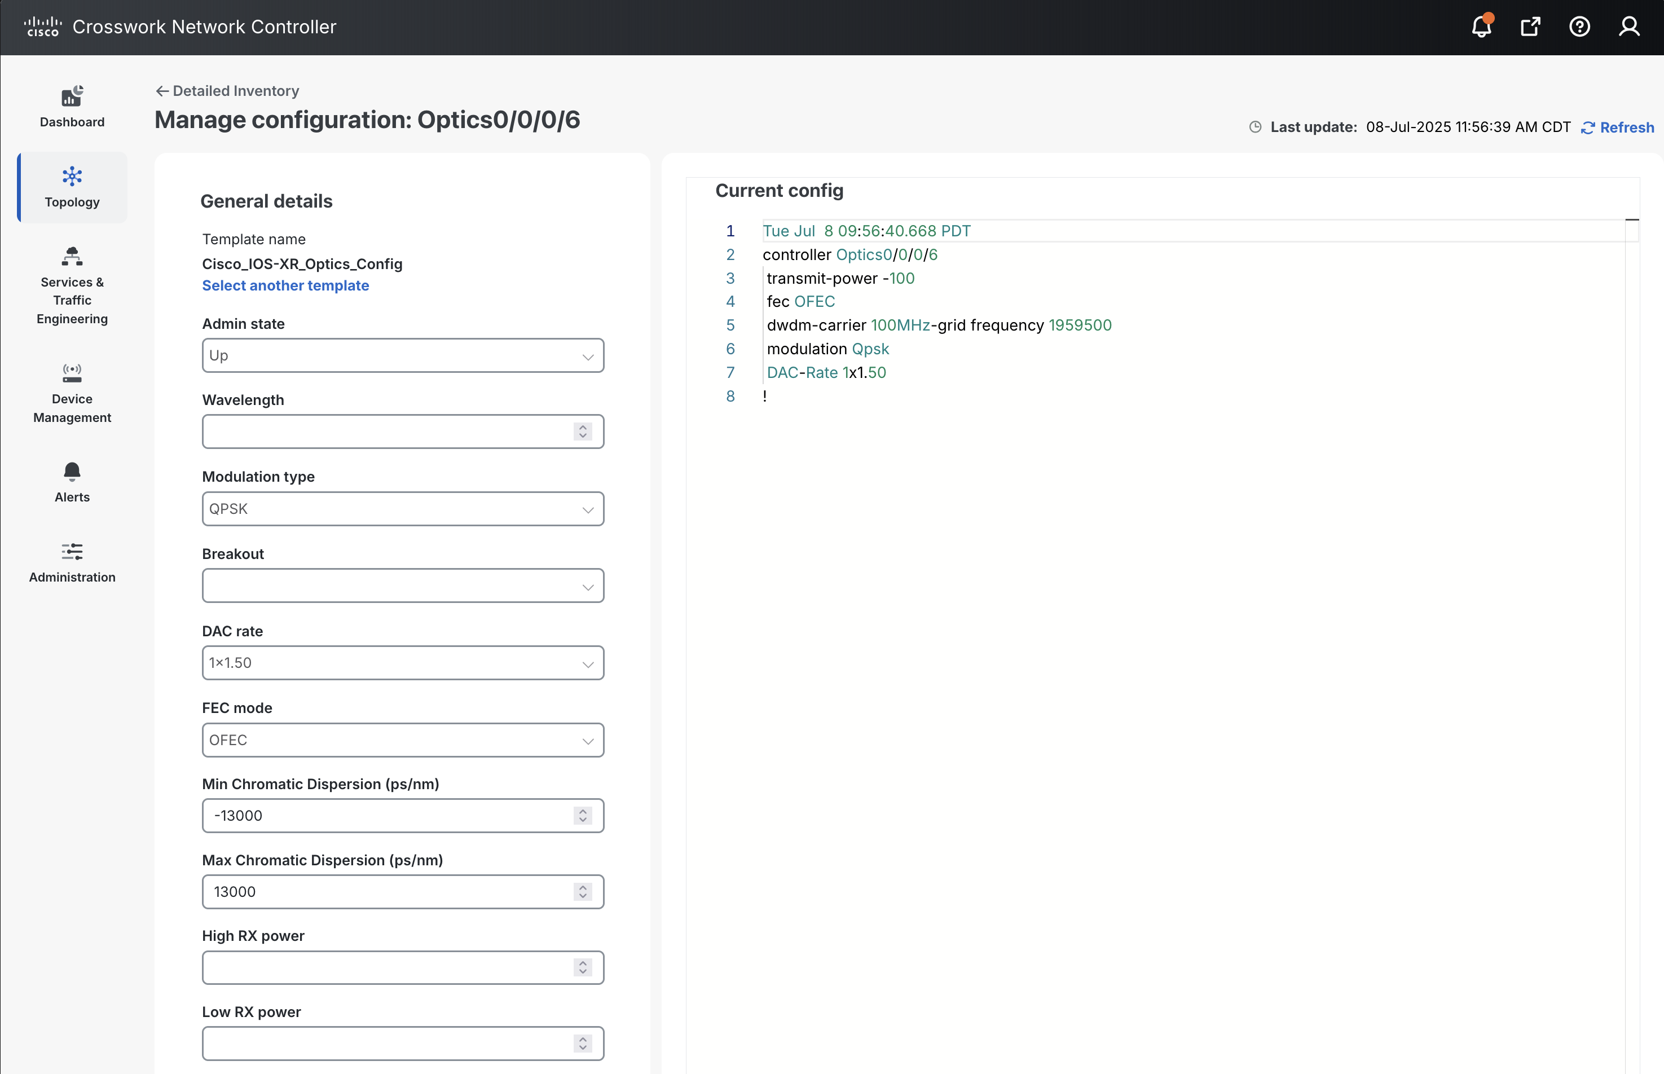Viewport: 1664px width, 1074px height.
Task: Click the back arrow beside Detailed Inventory
Action: tap(162, 91)
